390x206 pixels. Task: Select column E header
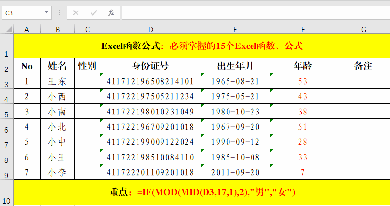(235, 30)
